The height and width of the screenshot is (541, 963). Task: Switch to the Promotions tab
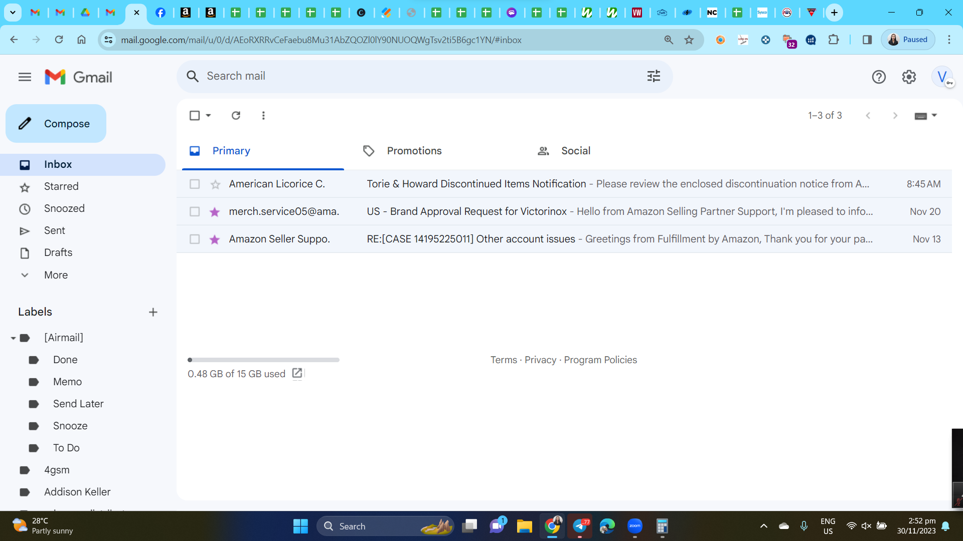(437, 151)
